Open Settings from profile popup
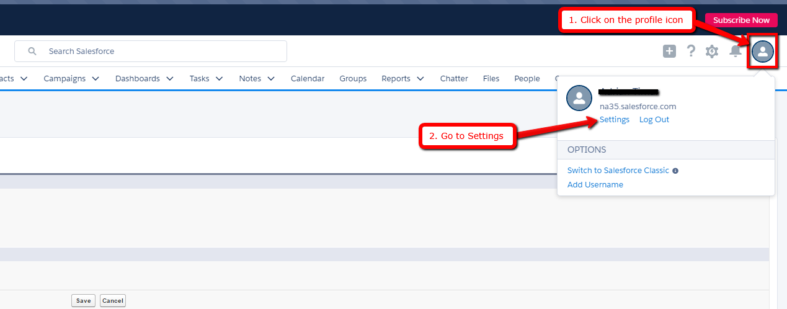The width and height of the screenshot is (787, 309). click(615, 120)
